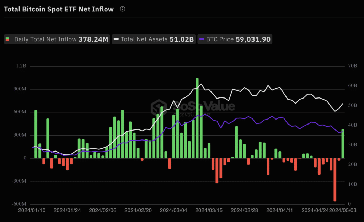This screenshot has width=364, height=222.
Task: Click the 'Total Bitcoin Spot ETF Net Inflow' title
Action: tap(59, 9)
